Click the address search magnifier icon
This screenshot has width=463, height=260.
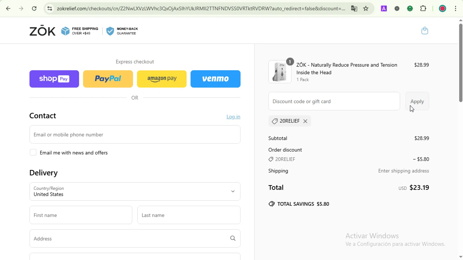point(233,238)
